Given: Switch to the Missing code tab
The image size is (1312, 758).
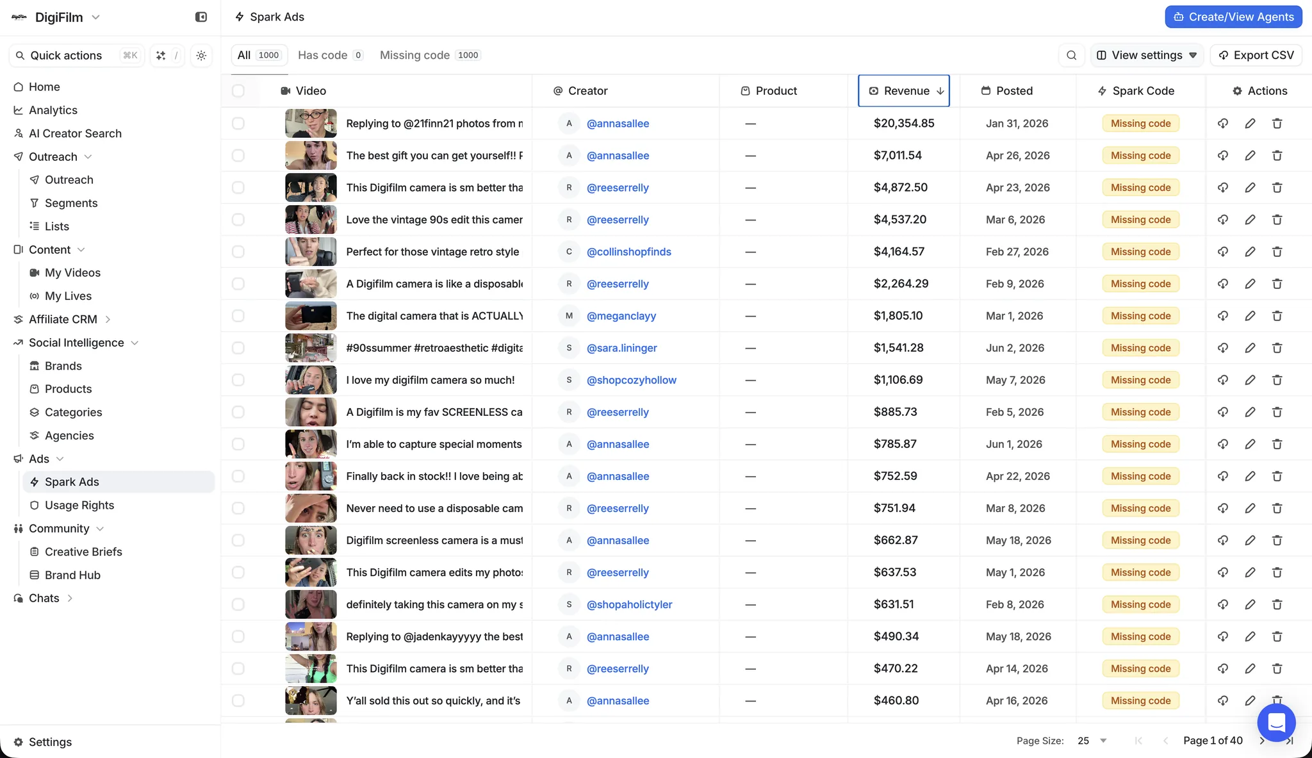Looking at the screenshot, I should coord(430,56).
